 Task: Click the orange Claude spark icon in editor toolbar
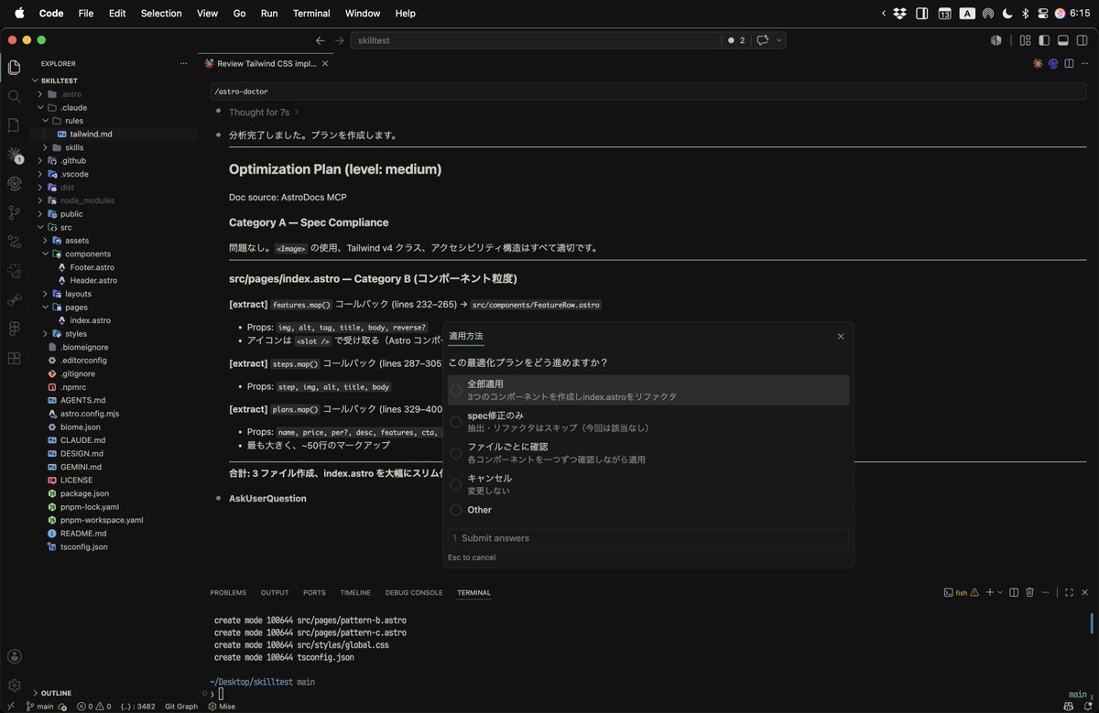pos(1038,64)
